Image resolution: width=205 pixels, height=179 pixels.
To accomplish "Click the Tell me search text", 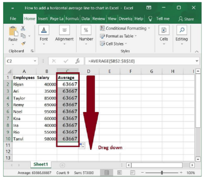I will (163, 19).
